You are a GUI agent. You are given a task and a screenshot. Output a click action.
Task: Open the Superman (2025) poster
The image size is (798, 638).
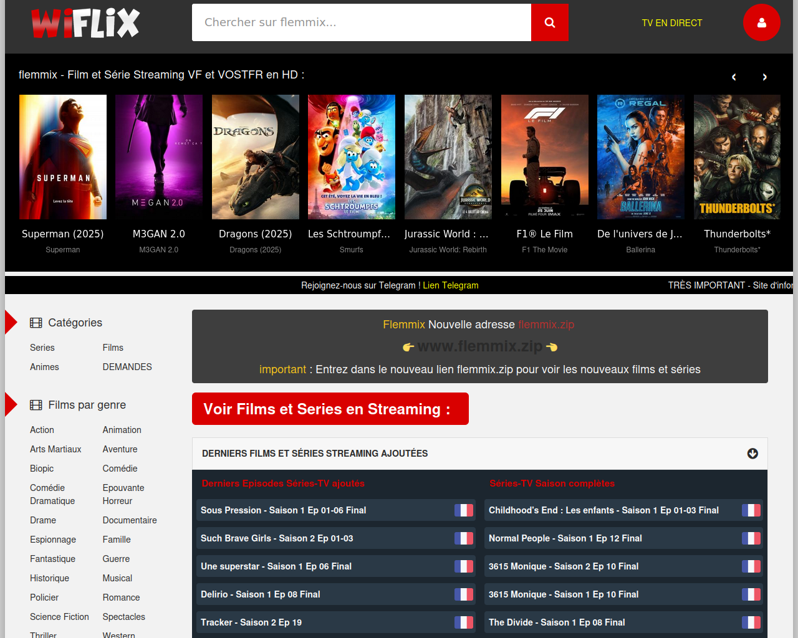click(x=63, y=157)
